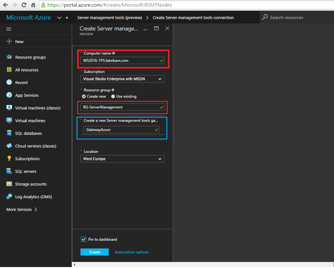This screenshot has height=268, width=334.
Task: Open All resources grid icon
Action: click(9, 69)
